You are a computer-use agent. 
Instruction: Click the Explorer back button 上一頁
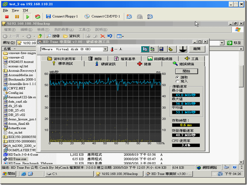point(12,36)
